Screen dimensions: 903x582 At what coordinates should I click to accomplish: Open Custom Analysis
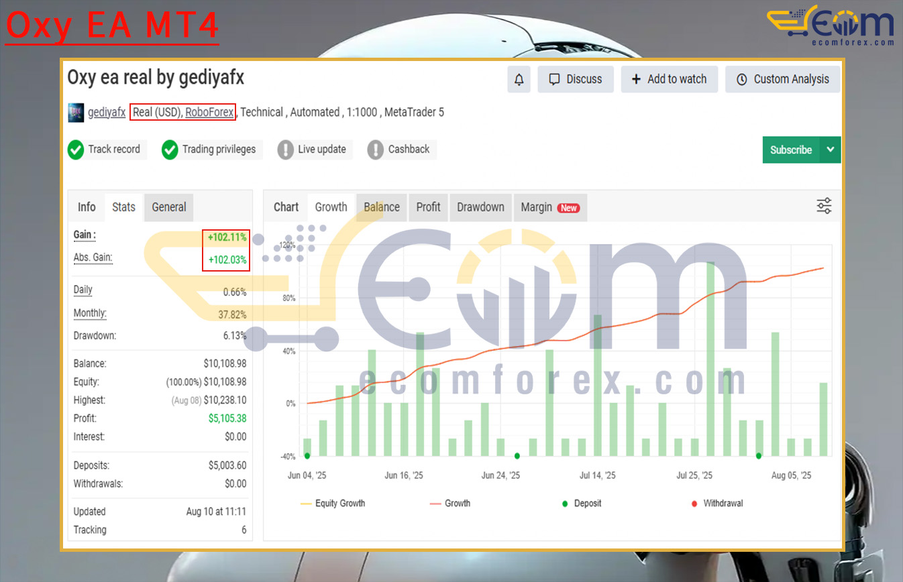[x=782, y=79]
